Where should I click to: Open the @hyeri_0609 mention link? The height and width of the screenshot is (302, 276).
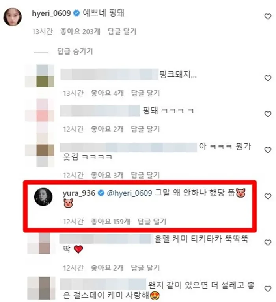[129, 193]
